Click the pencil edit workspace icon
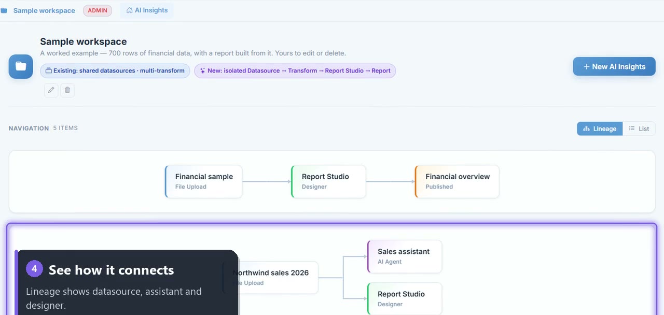The height and width of the screenshot is (315, 664). (51, 90)
